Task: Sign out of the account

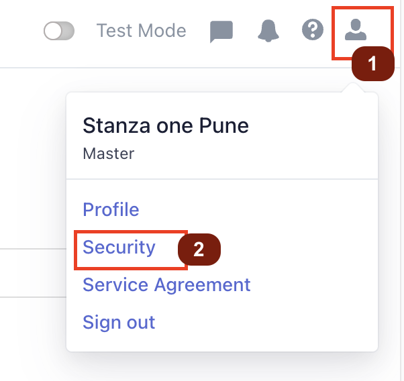Action: click(x=119, y=322)
